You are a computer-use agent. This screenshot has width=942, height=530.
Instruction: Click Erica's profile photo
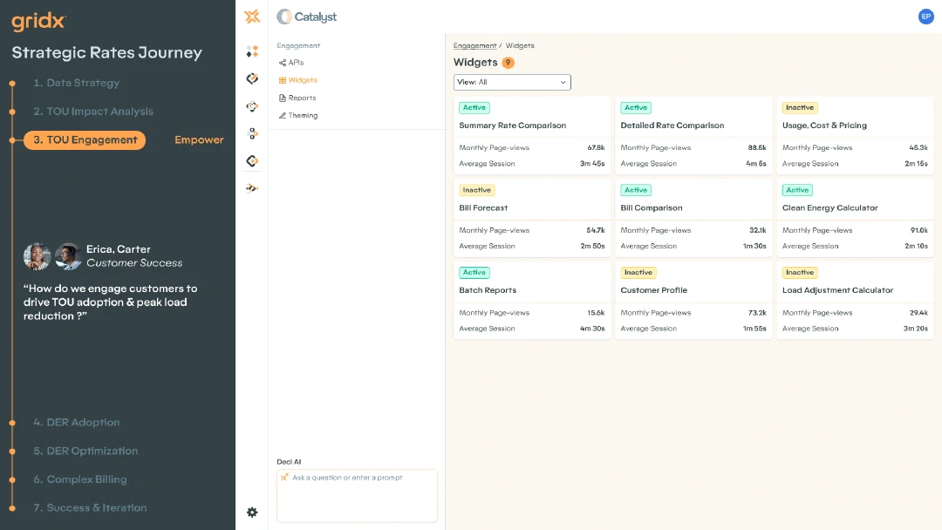(37, 256)
